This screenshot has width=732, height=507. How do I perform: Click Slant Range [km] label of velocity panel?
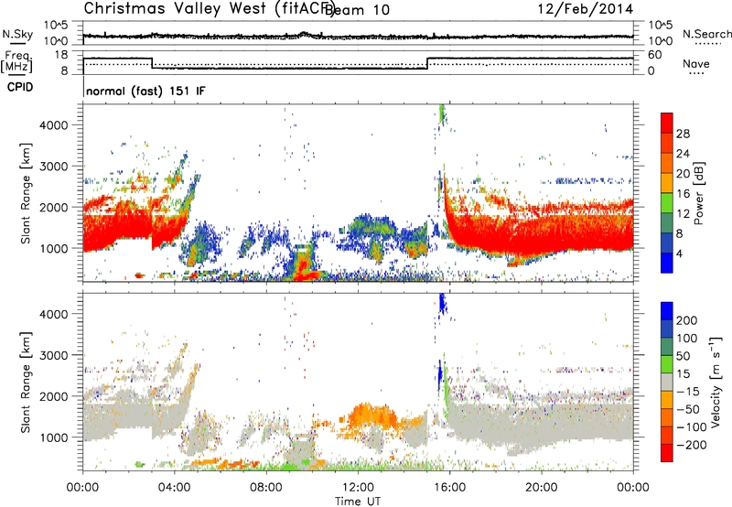[26, 382]
